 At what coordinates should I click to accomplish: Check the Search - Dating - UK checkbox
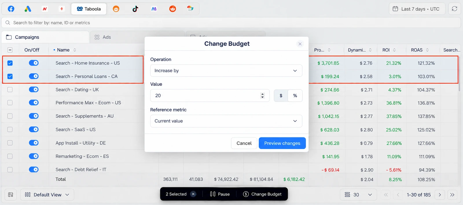pos(10,90)
